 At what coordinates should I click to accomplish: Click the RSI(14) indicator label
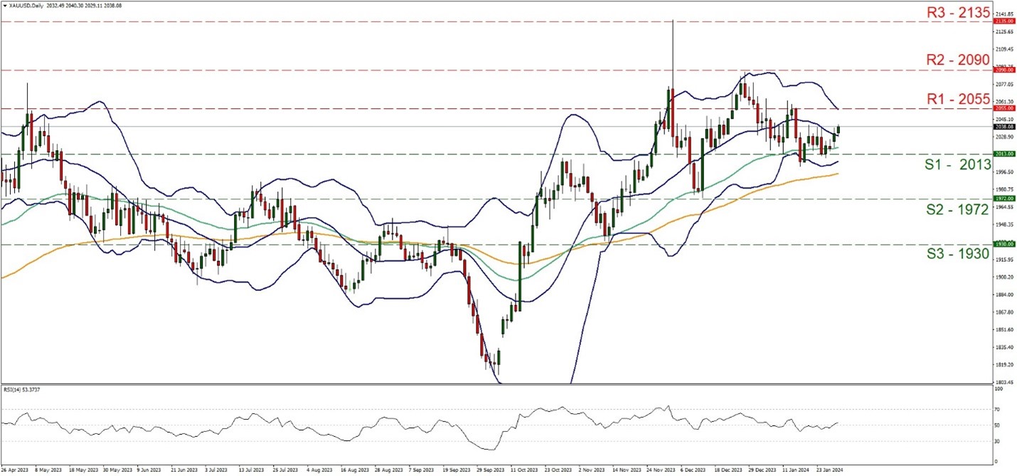click(x=23, y=390)
